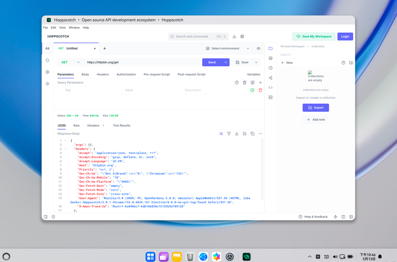This screenshot has height=262, width=397.
Task: Open the GraphQL sidebar icon
Action: [47, 60]
